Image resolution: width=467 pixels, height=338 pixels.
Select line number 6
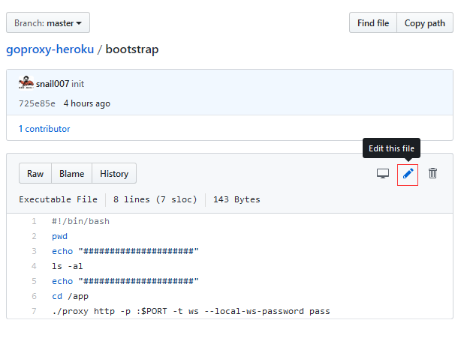34,296
